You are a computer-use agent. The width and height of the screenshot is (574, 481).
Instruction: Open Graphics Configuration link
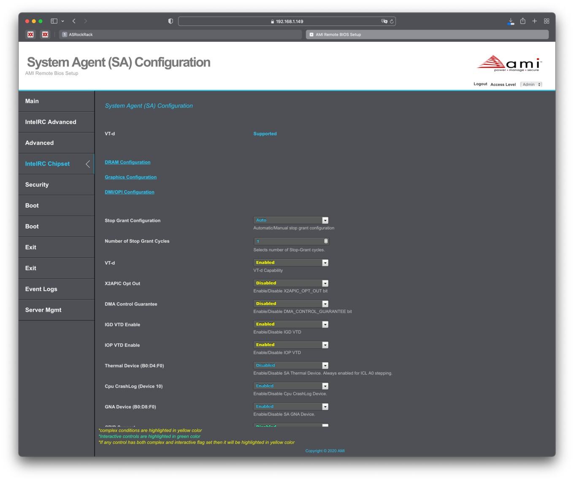point(130,177)
